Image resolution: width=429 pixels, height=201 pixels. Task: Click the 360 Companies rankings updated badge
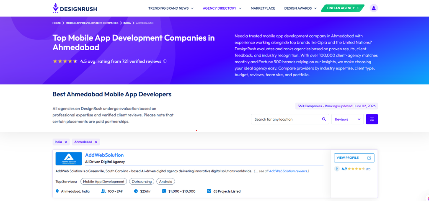coord(336,106)
